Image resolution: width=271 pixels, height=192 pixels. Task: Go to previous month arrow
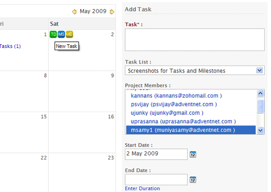click(x=75, y=12)
